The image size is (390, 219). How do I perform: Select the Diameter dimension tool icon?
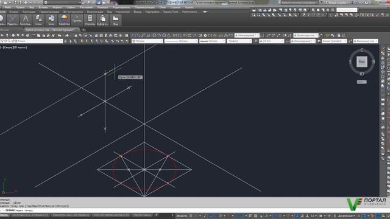(164, 35)
